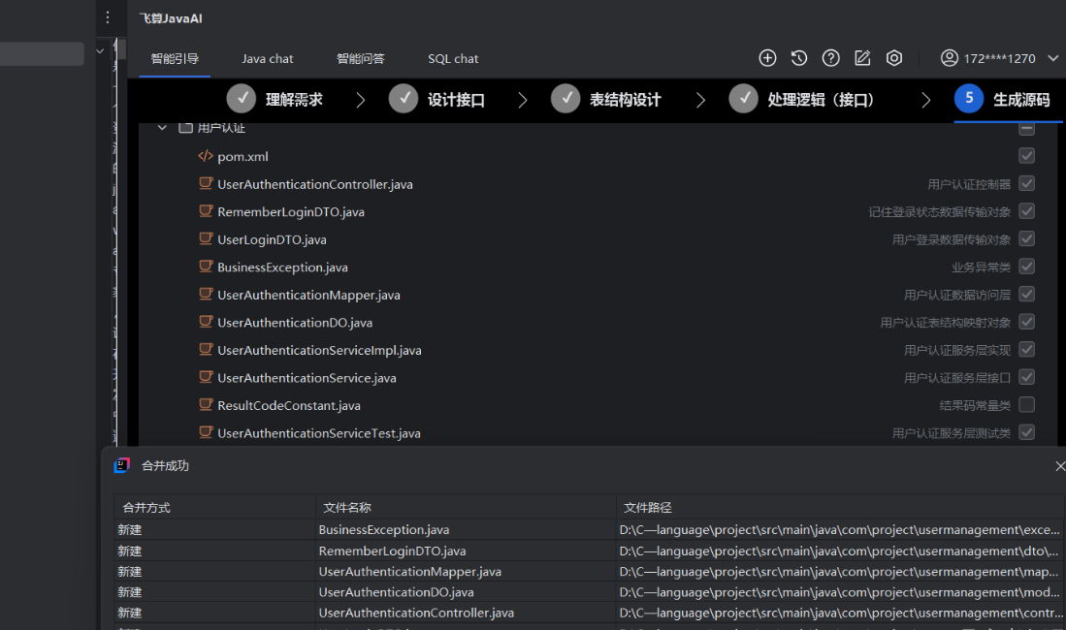Switch to the Java chat tab
Image resolution: width=1066 pixels, height=630 pixels.
[x=268, y=59]
